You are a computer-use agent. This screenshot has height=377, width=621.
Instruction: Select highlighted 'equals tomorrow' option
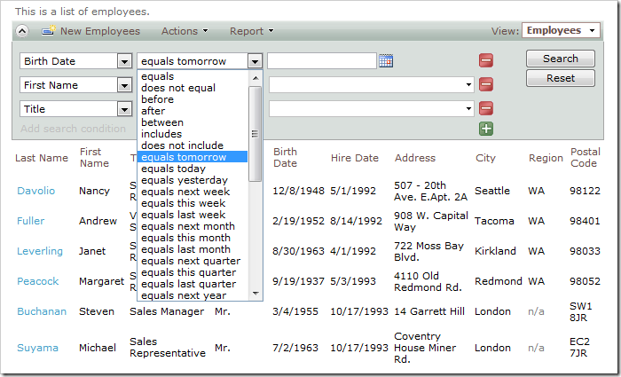pos(193,157)
